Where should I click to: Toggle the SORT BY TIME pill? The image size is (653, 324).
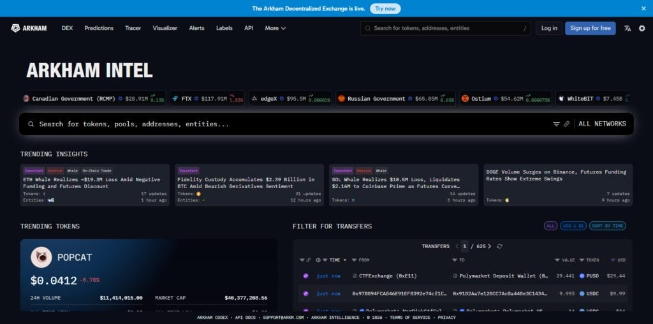click(x=608, y=226)
